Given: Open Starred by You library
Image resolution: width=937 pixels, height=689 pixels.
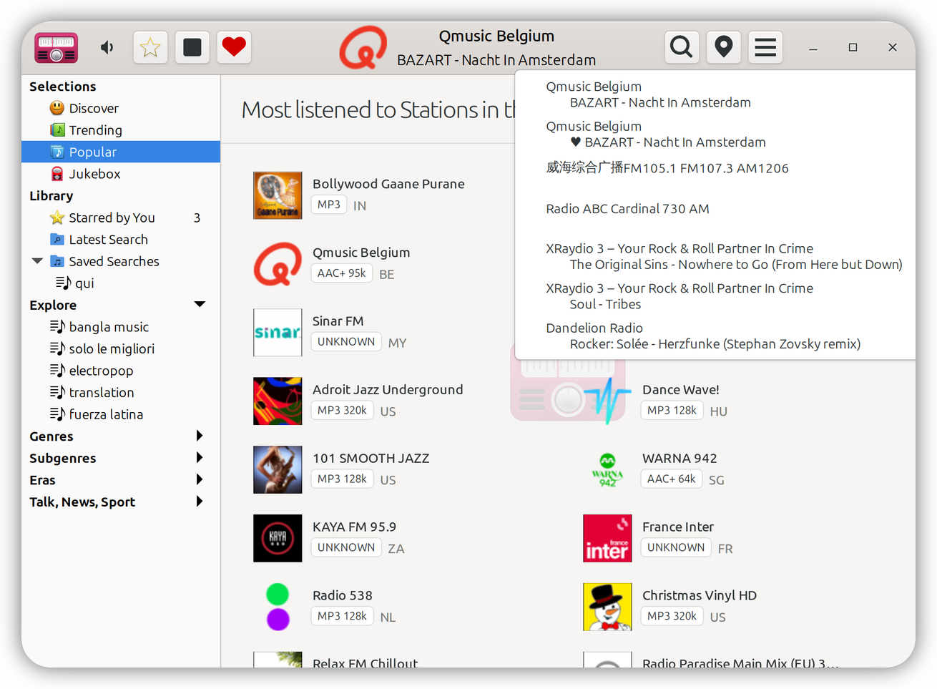Looking at the screenshot, I should click(112, 218).
